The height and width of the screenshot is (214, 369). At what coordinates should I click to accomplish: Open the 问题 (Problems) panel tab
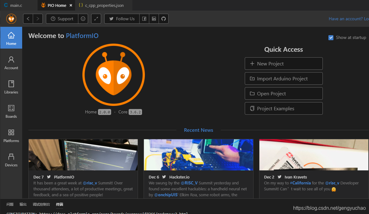pyautogui.click(x=10, y=204)
